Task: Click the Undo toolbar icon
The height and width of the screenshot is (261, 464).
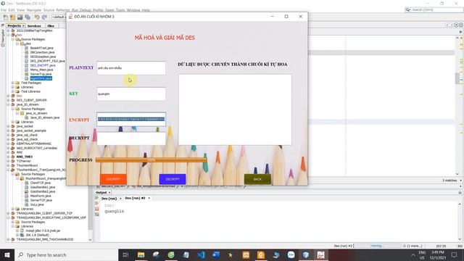Action: point(37,17)
